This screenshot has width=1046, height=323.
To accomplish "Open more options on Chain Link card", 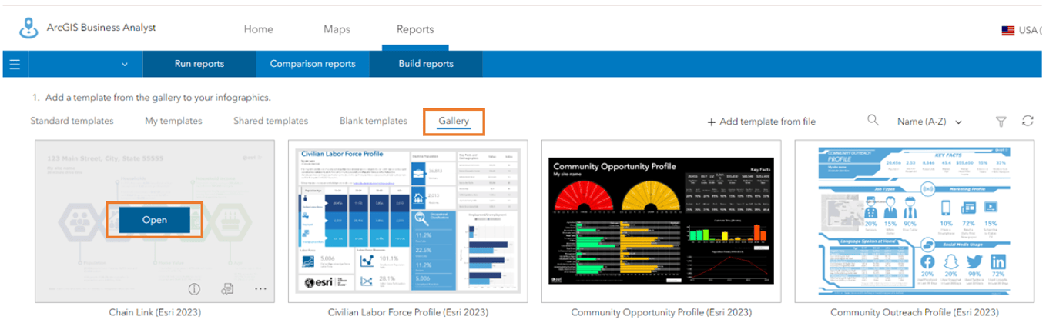I will 260,288.
